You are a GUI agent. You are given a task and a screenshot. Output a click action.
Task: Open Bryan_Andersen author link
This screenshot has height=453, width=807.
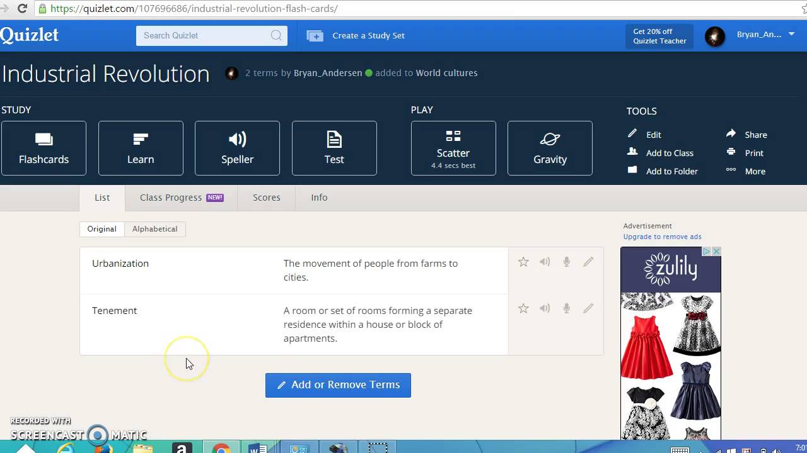[x=328, y=73]
